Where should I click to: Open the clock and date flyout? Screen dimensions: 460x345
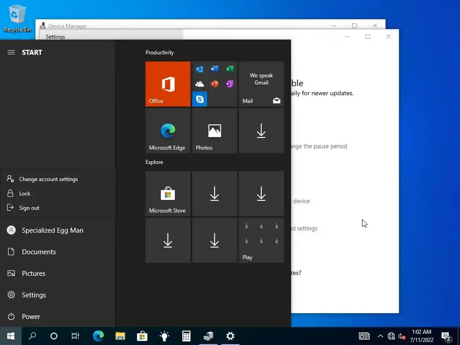click(x=421, y=336)
